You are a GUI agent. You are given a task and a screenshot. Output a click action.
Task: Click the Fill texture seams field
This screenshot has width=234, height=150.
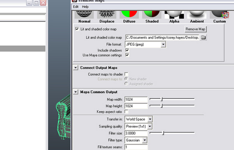point(136,147)
